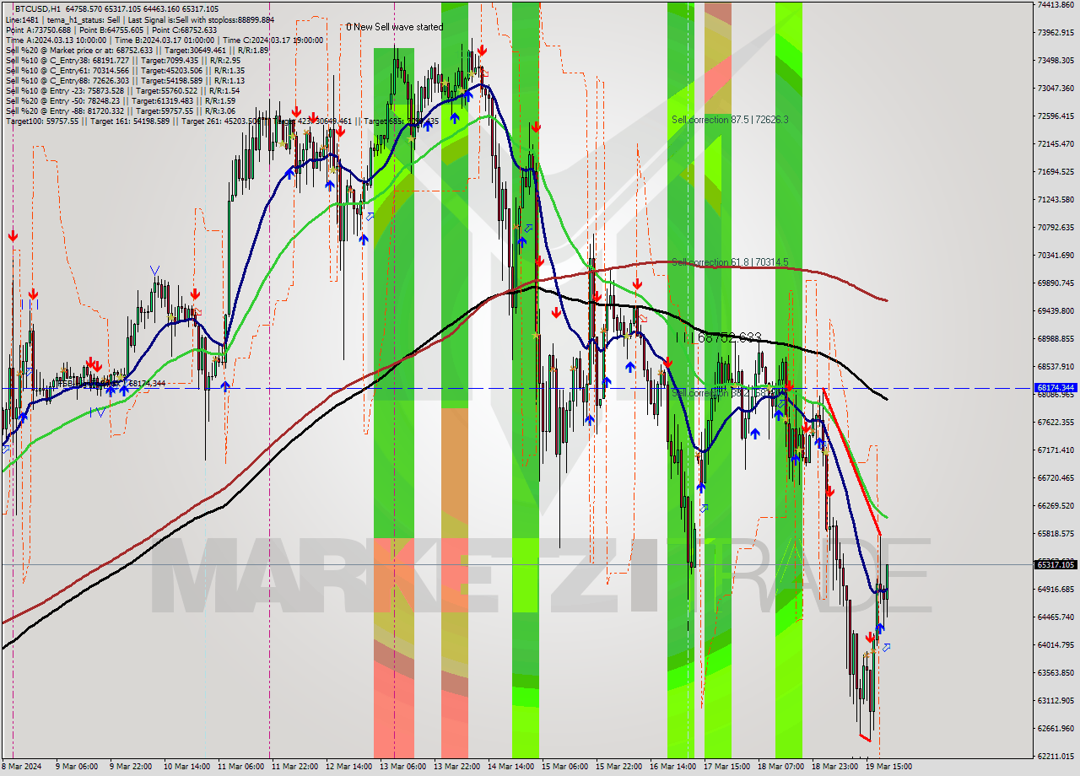
Task: Click the '11 Mar 06:00' time axis label
Action: pyautogui.click(x=240, y=767)
